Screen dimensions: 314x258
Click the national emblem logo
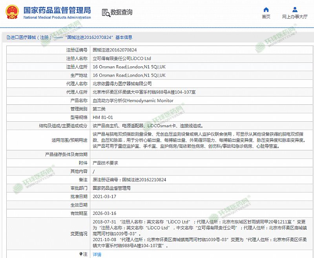tap(11, 12)
